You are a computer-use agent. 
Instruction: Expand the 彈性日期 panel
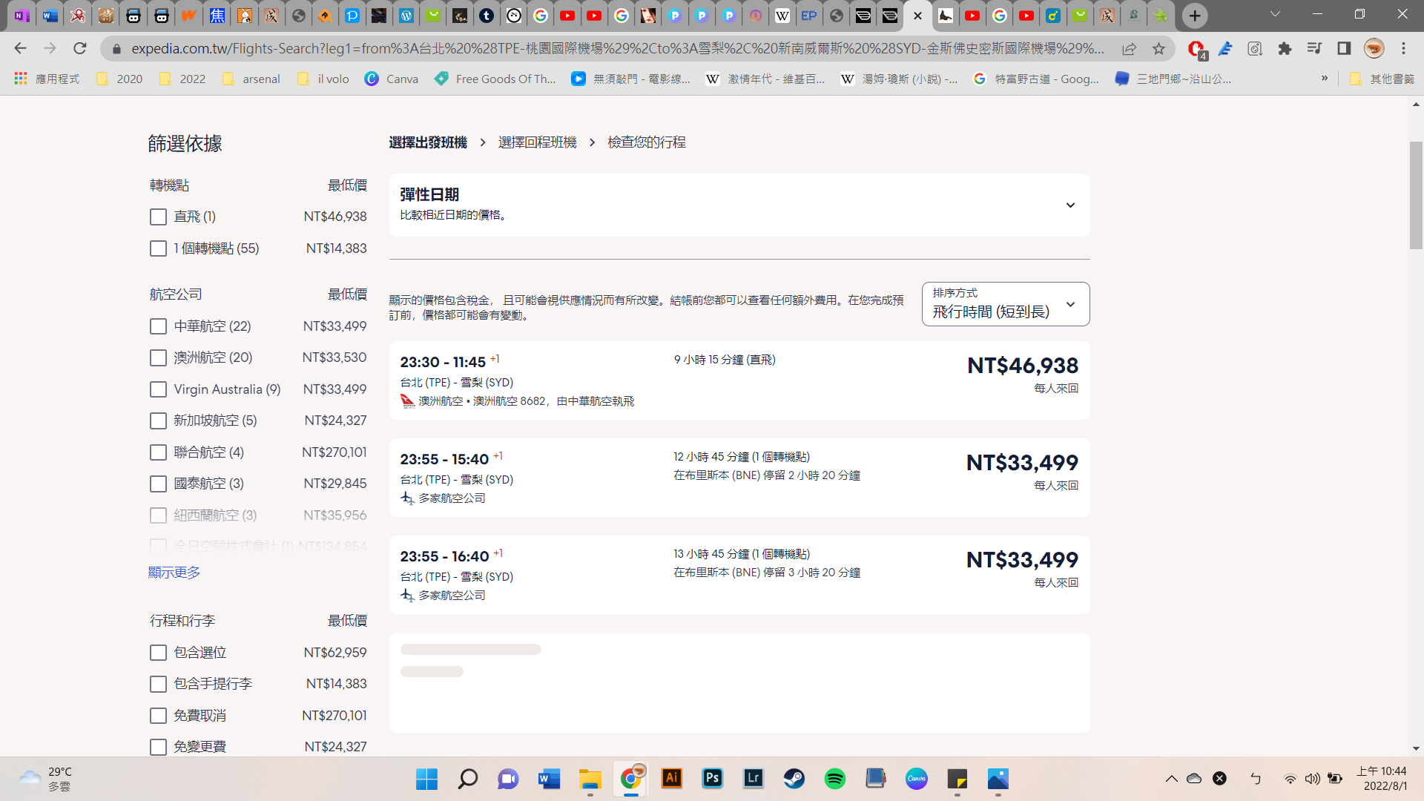[x=739, y=205]
